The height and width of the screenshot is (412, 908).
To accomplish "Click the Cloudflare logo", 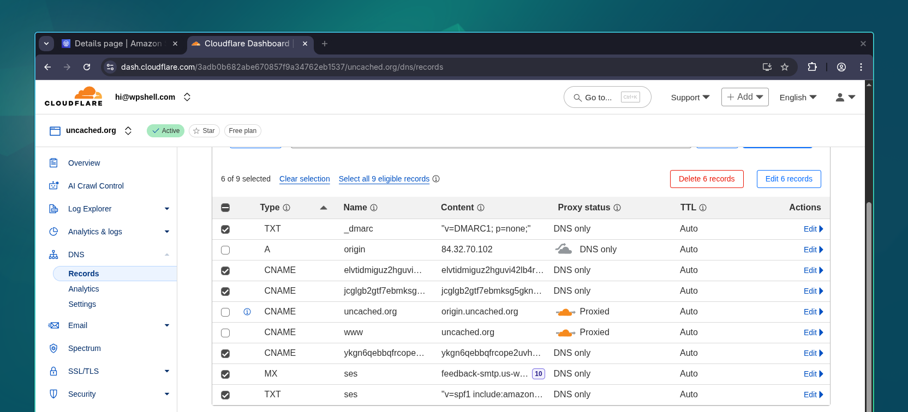I will point(74,97).
